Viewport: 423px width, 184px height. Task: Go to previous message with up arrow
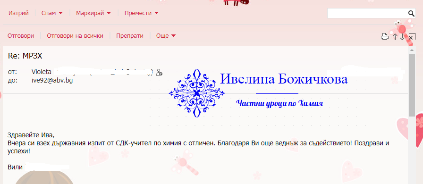point(395,37)
